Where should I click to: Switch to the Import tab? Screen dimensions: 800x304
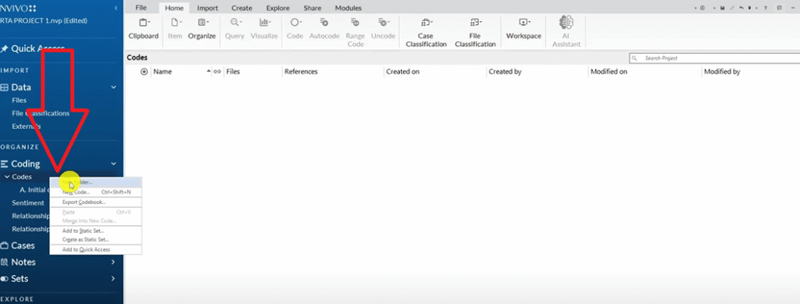coord(208,8)
